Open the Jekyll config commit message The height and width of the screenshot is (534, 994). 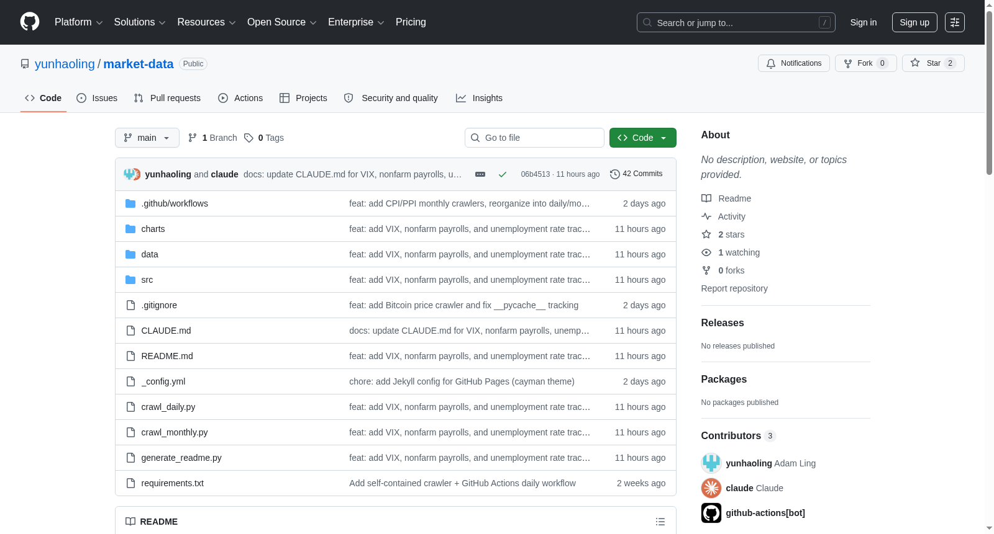(x=462, y=381)
